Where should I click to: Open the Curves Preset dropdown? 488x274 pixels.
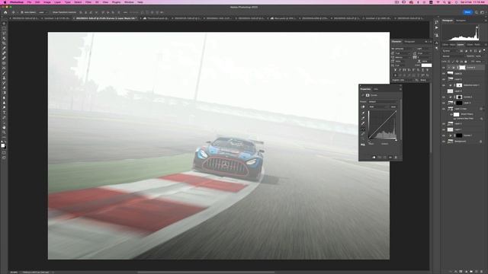click(383, 101)
